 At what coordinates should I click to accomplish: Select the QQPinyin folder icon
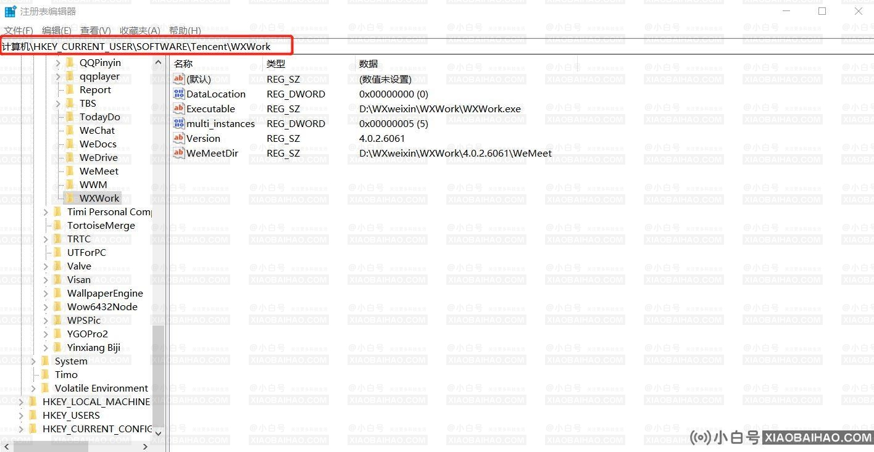pyautogui.click(x=70, y=62)
